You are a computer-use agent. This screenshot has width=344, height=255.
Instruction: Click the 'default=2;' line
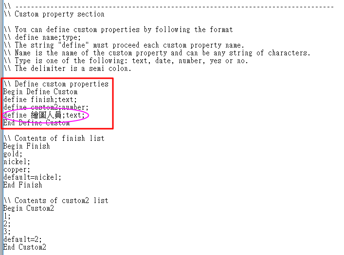pos(22,239)
